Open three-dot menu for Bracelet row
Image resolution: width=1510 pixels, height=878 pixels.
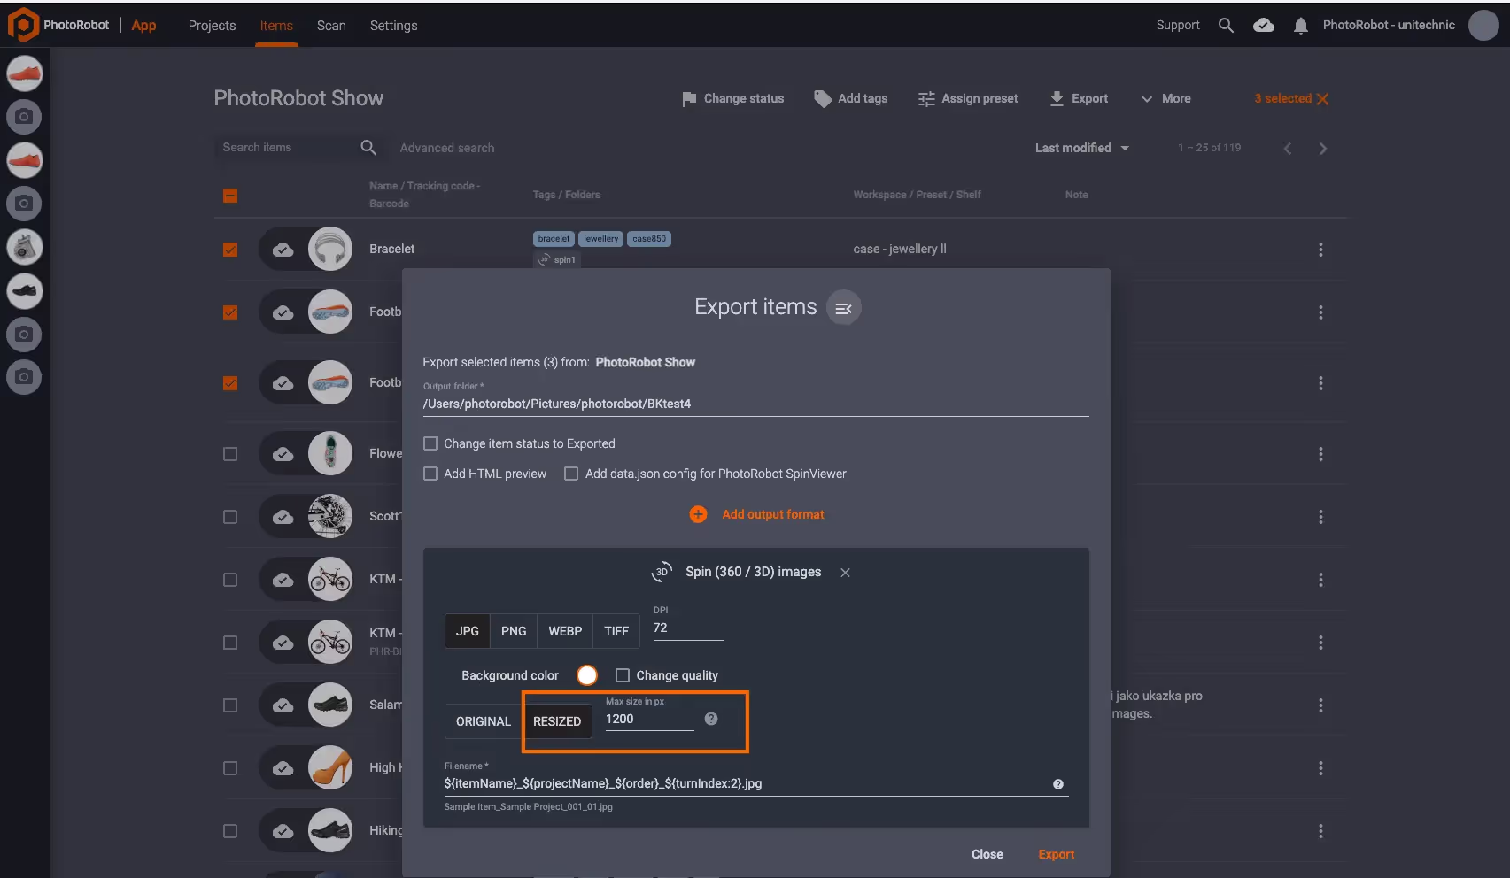[1320, 250]
